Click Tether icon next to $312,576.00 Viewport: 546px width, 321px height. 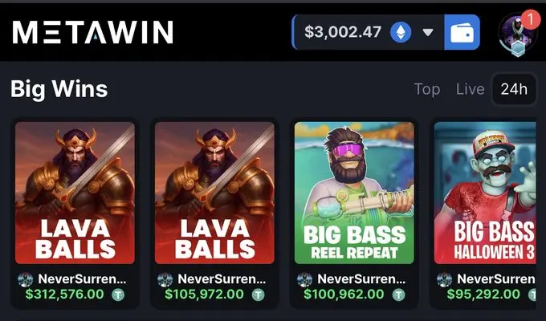(118, 295)
